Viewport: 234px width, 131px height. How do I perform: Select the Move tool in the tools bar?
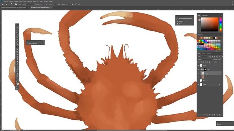pyautogui.click(x=17, y=27)
